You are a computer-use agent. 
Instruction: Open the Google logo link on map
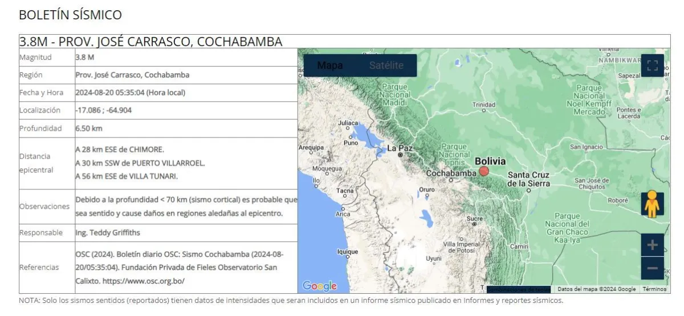coord(319,286)
